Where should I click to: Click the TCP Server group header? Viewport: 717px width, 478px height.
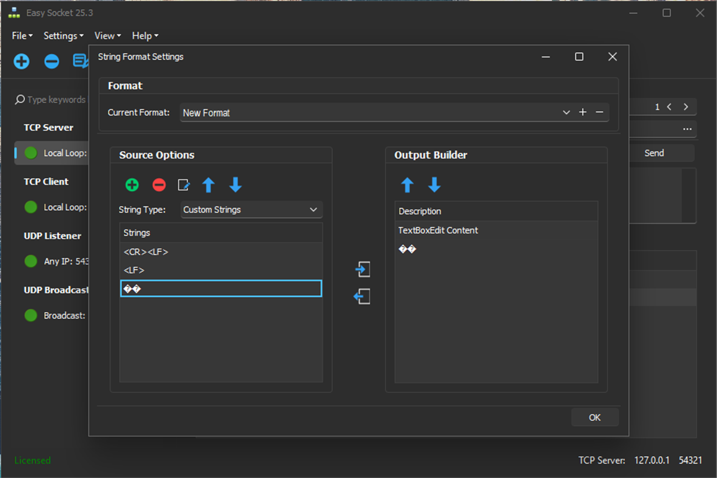(x=49, y=128)
